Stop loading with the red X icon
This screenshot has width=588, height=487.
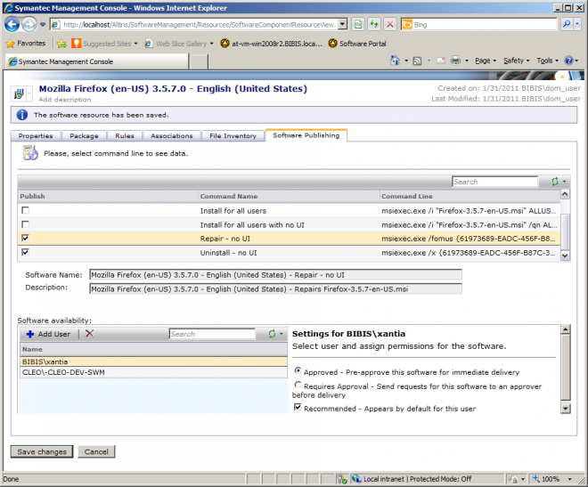click(x=390, y=25)
